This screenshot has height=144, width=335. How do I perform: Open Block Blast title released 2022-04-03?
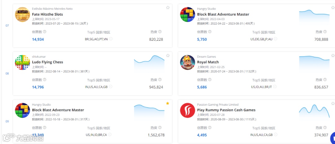pyautogui.click(x=223, y=15)
